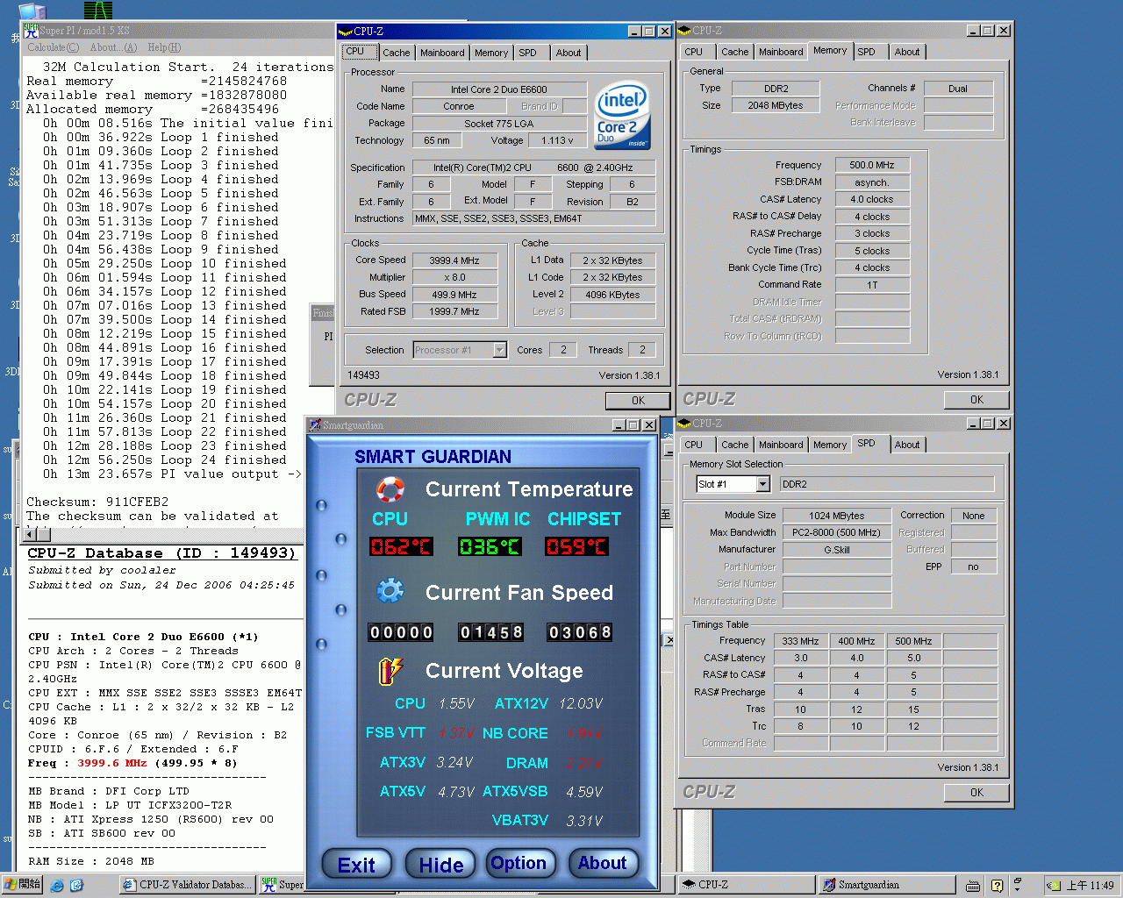This screenshot has width=1123, height=898.
Task: Click Smartguardian taskbar button
Action: pos(886,886)
